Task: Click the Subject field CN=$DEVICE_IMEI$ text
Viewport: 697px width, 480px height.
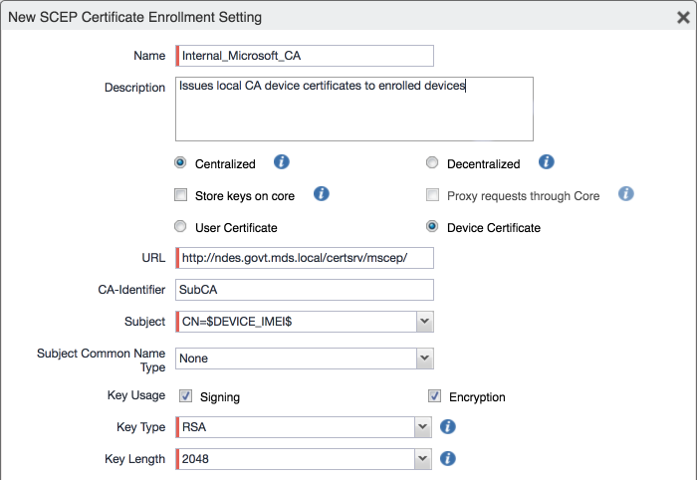Action: [x=237, y=322]
